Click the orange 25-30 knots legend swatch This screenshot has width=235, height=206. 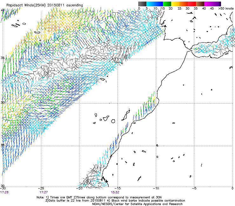184,4
